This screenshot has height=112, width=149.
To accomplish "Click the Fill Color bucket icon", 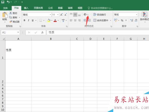I will coord(49,20).
